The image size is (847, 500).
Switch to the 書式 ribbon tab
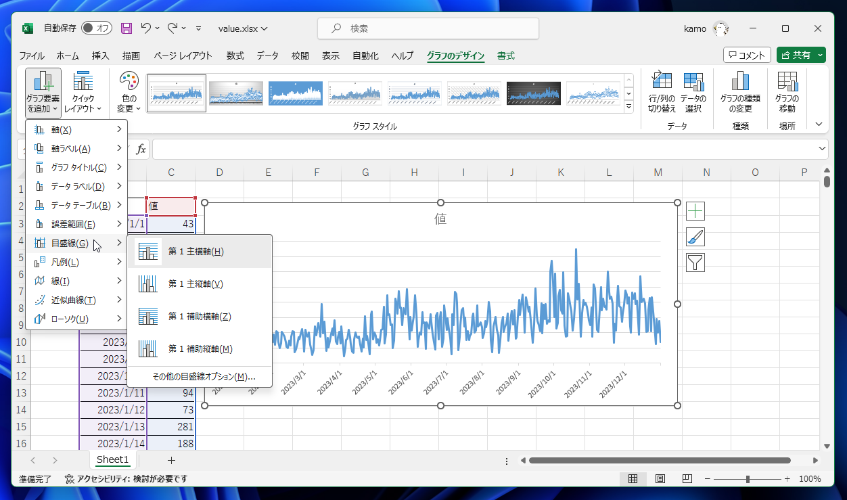(505, 56)
